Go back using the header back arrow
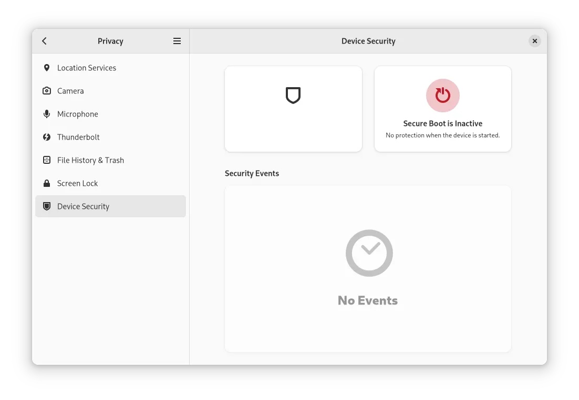The image size is (579, 400). click(x=45, y=41)
